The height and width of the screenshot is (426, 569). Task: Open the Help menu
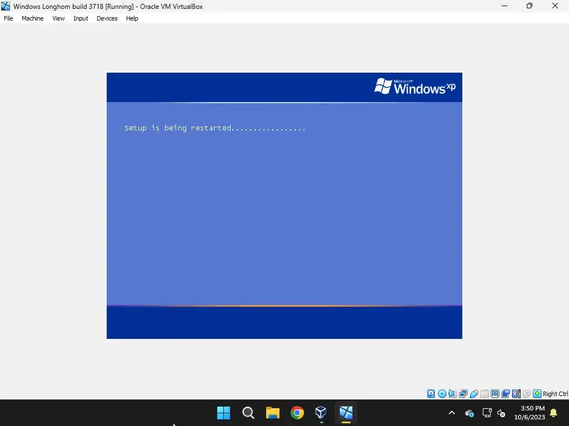click(x=132, y=18)
